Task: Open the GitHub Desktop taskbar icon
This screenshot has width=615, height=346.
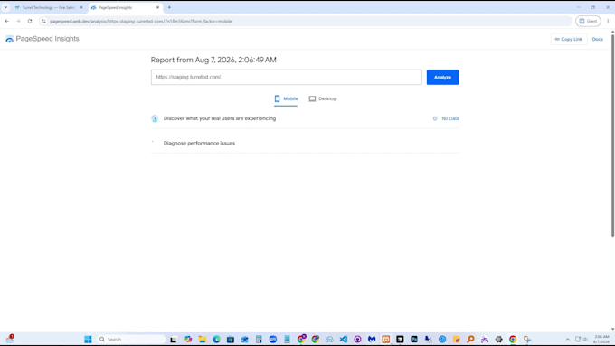Action: pyautogui.click(x=358, y=340)
